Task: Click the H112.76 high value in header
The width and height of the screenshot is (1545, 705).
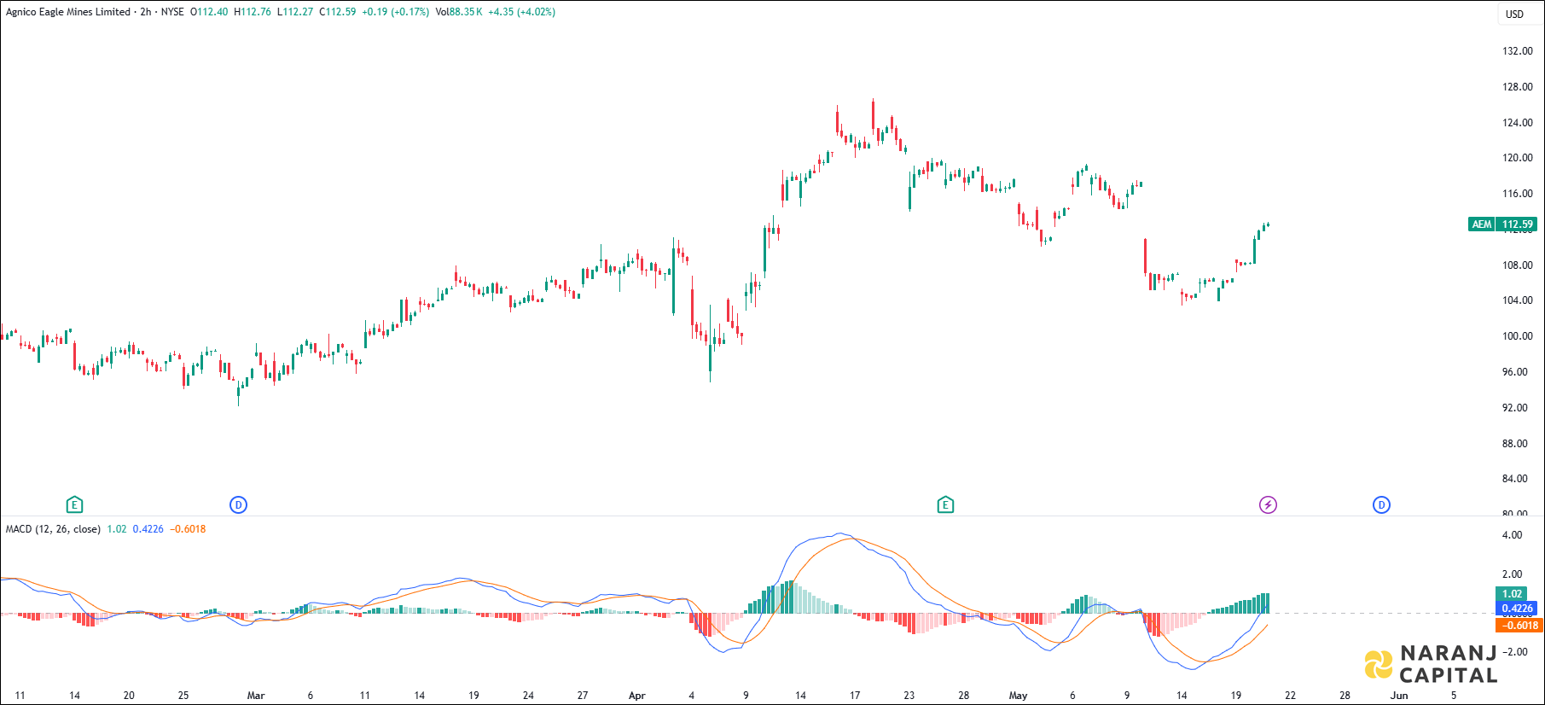Action: (x=253, y=12)
